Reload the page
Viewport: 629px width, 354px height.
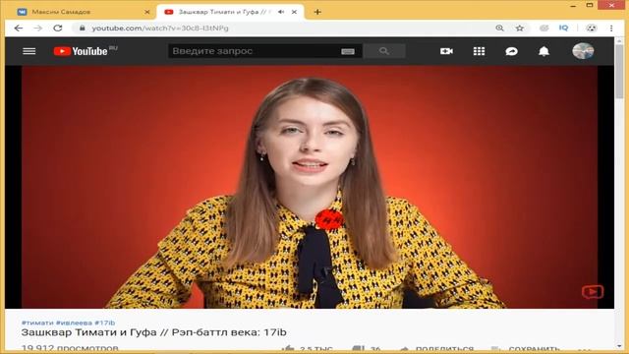click(58, 29)
